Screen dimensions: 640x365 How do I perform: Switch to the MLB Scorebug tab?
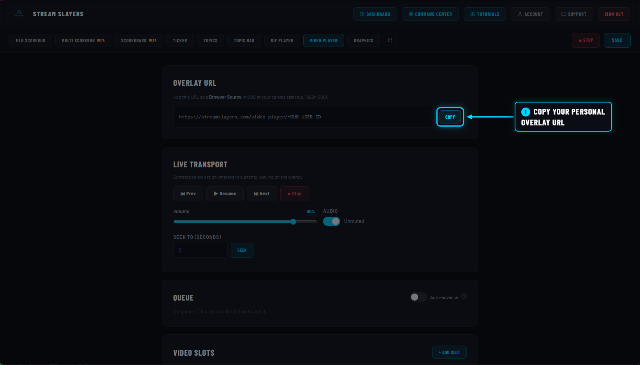coord(31,40)
